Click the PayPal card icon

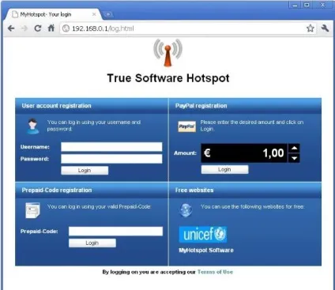tap(186, 126)
